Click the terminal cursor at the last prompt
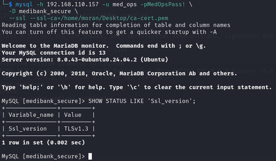 (90, 156)
